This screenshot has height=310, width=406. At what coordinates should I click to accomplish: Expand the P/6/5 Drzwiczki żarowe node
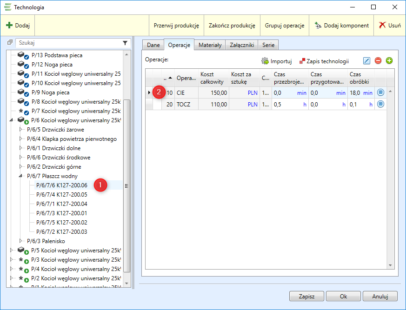coord(20,130)
